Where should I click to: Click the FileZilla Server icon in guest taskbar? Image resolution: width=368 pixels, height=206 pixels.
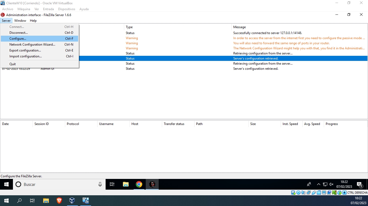click(x=152, y=184)
